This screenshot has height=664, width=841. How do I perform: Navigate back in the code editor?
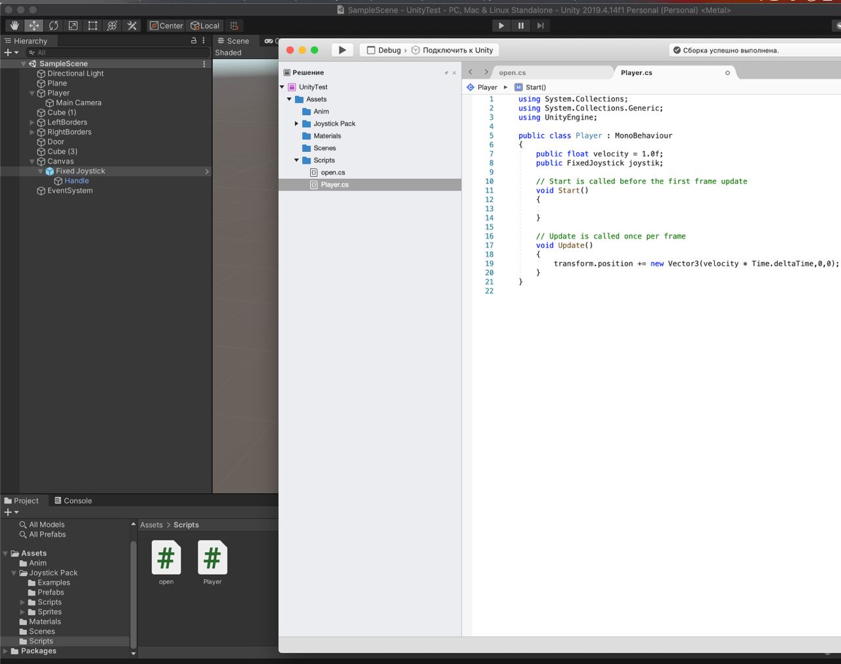click(470, 72)
